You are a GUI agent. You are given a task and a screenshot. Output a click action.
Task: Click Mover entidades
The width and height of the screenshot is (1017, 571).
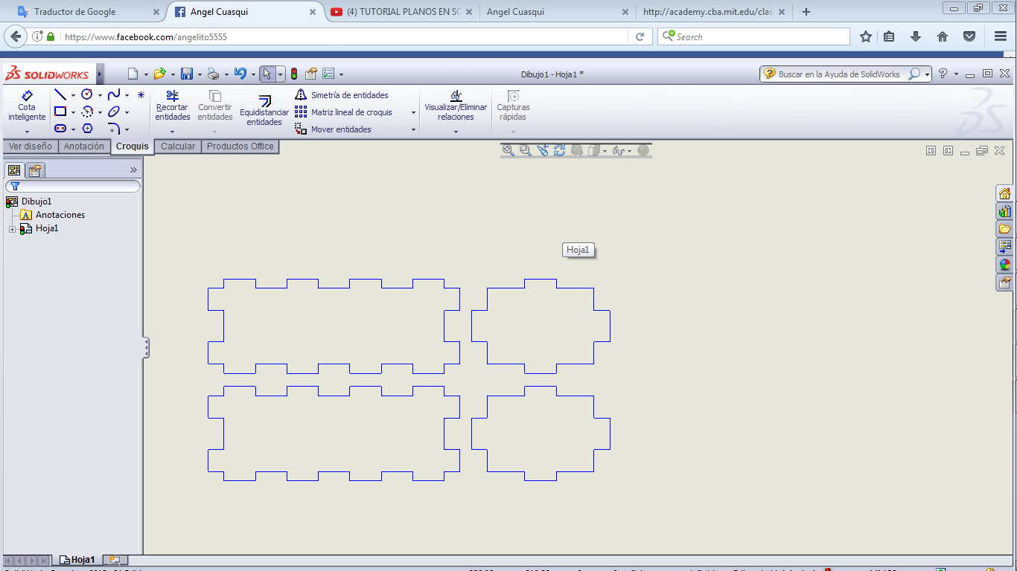tap(333, 129)
